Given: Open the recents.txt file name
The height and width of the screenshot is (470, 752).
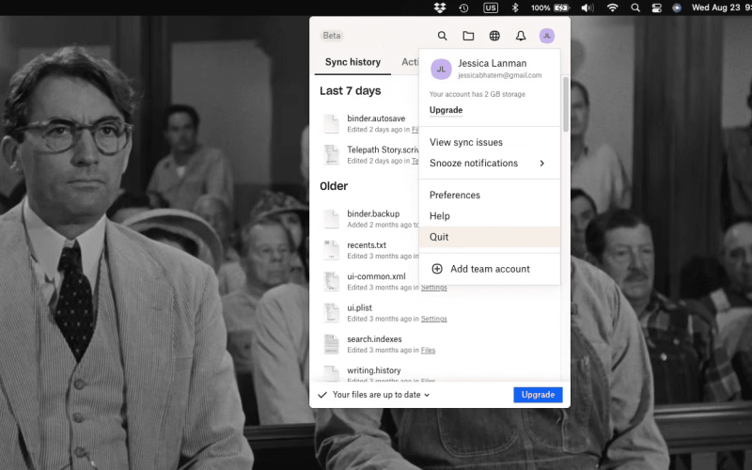Looking at the screenshot, I should click(367, 245).
